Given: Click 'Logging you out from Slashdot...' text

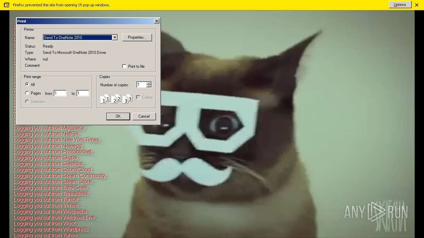Looking at the screenshot, I should [50, 164].
